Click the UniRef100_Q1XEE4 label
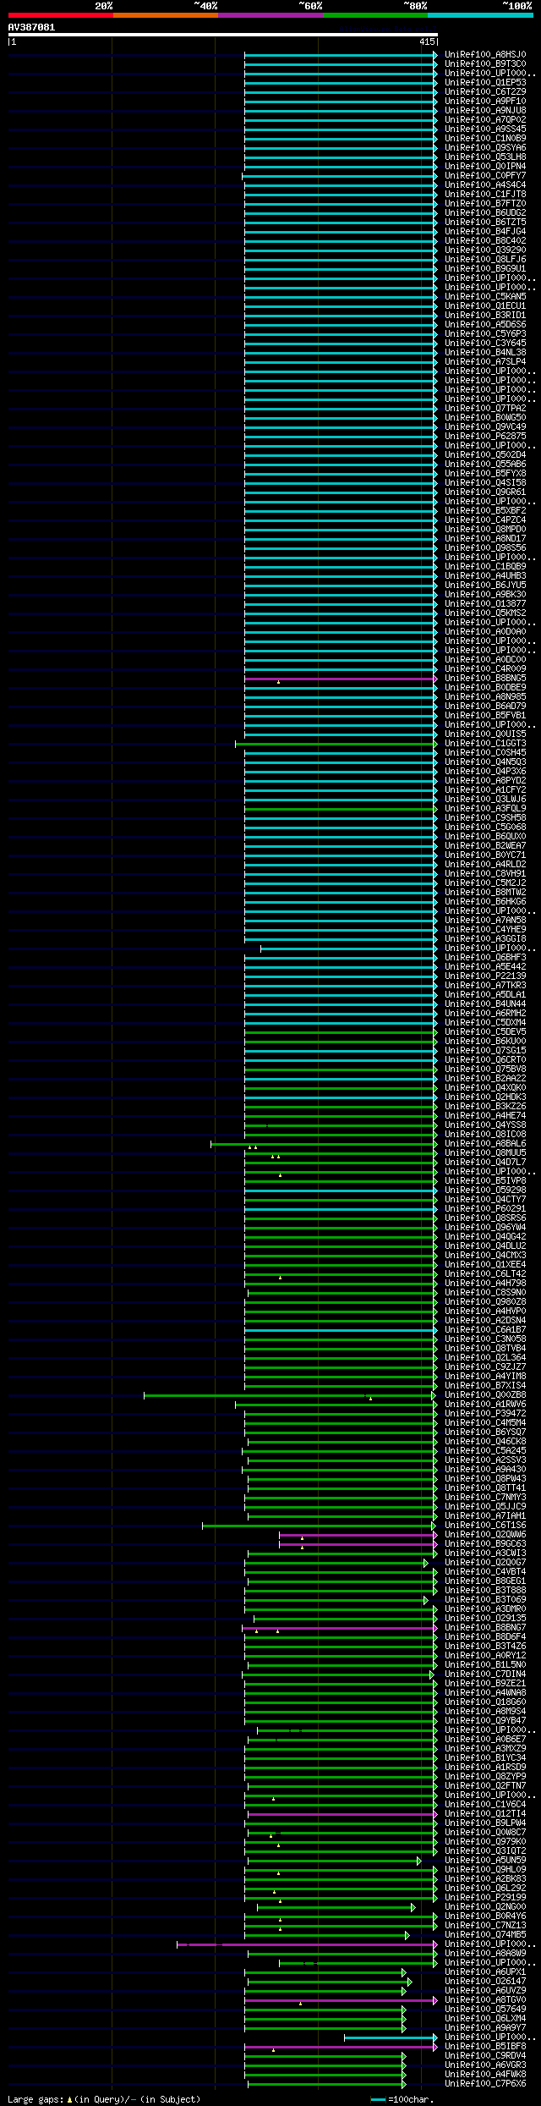The height and width of the screenshot is (2106, 541). [x=485, y=1265]
